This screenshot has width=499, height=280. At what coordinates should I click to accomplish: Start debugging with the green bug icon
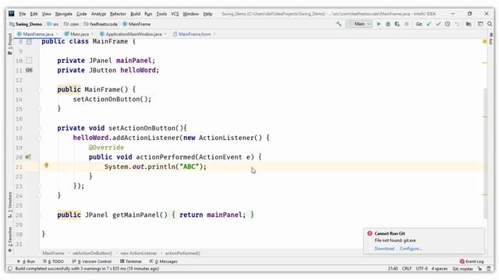388,24
